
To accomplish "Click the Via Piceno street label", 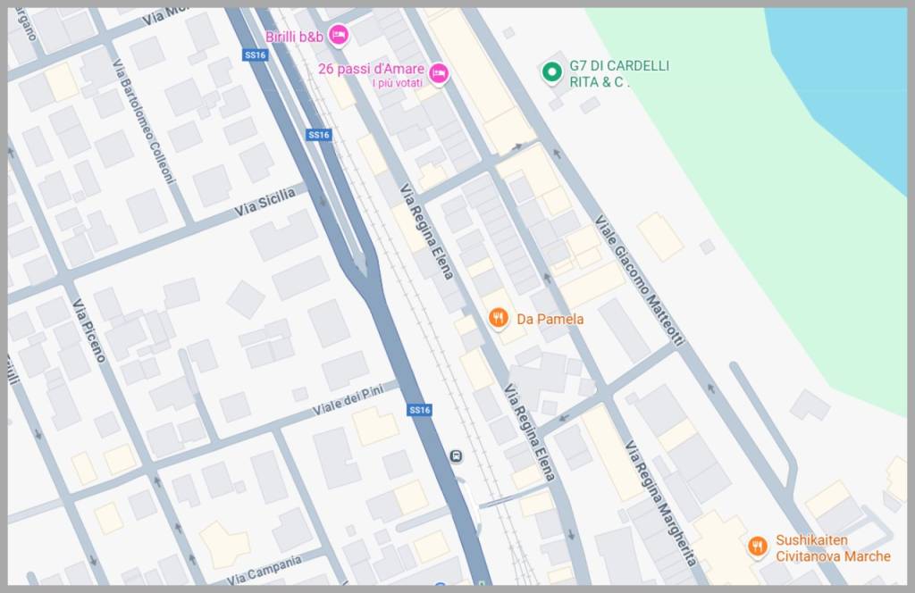I will click(x=89, y=330).
